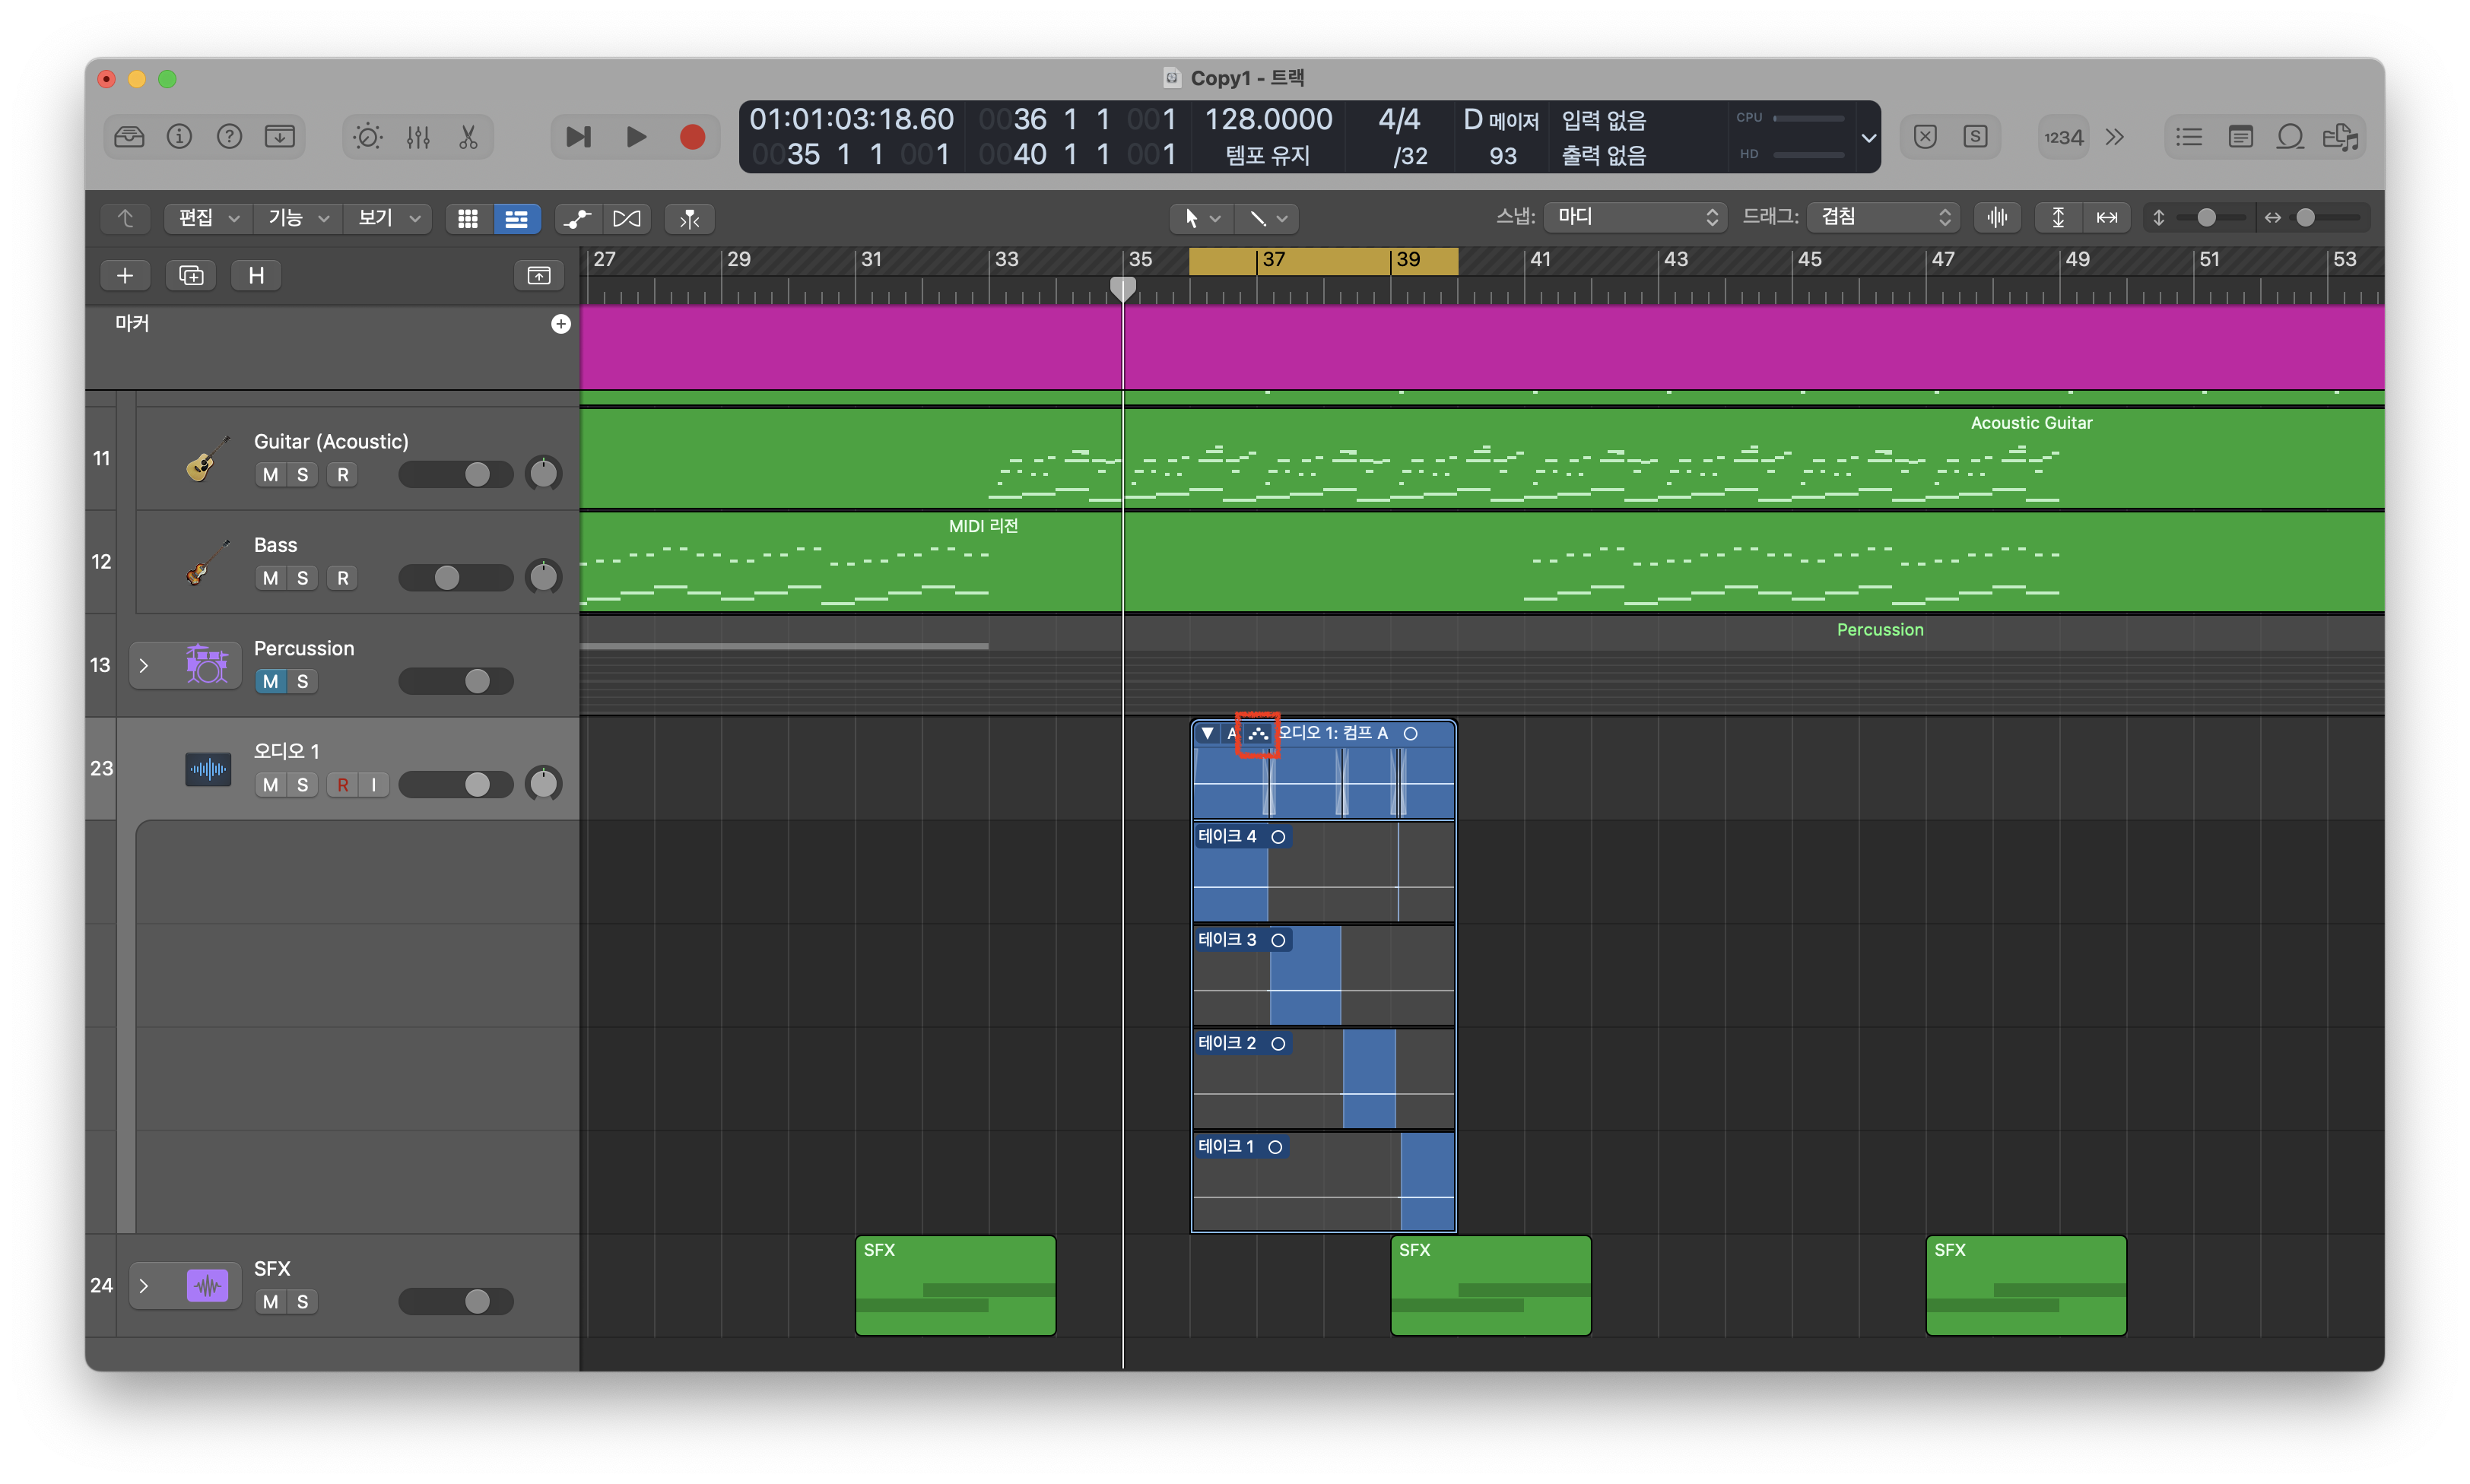This screenshot has height=1484, width=2470.
Task: Solo the Guitar (Acoustic) track
Action: (302, 475)
